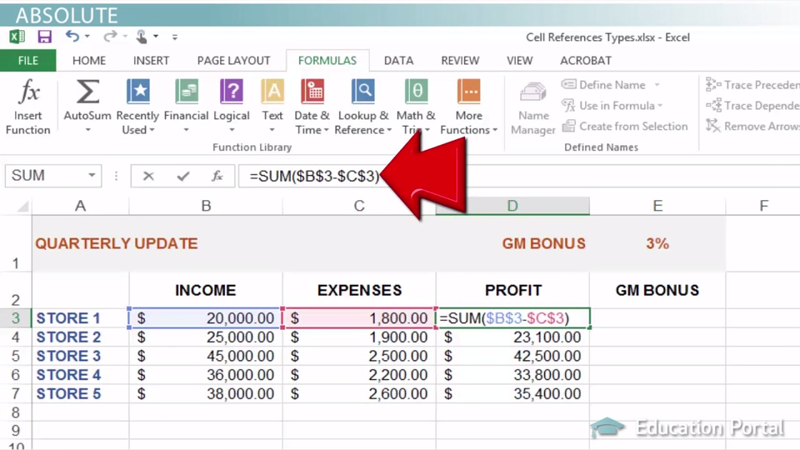
Task: Open the Text functions library
Action: [x=272, y=106]
